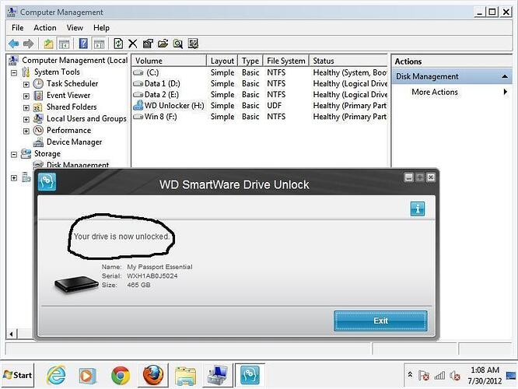The height and width of the screenshot is (389, 518).
Task: Minimize the WD SmartWare Drive Unlock dialog
Action: 408,177
